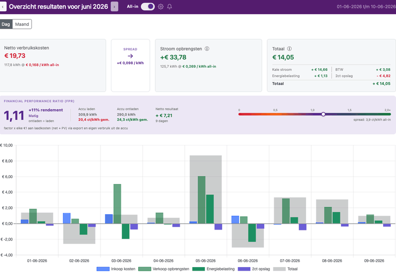Click the +€ 33,78 stroom opbrengsten value

click(173, 57)
